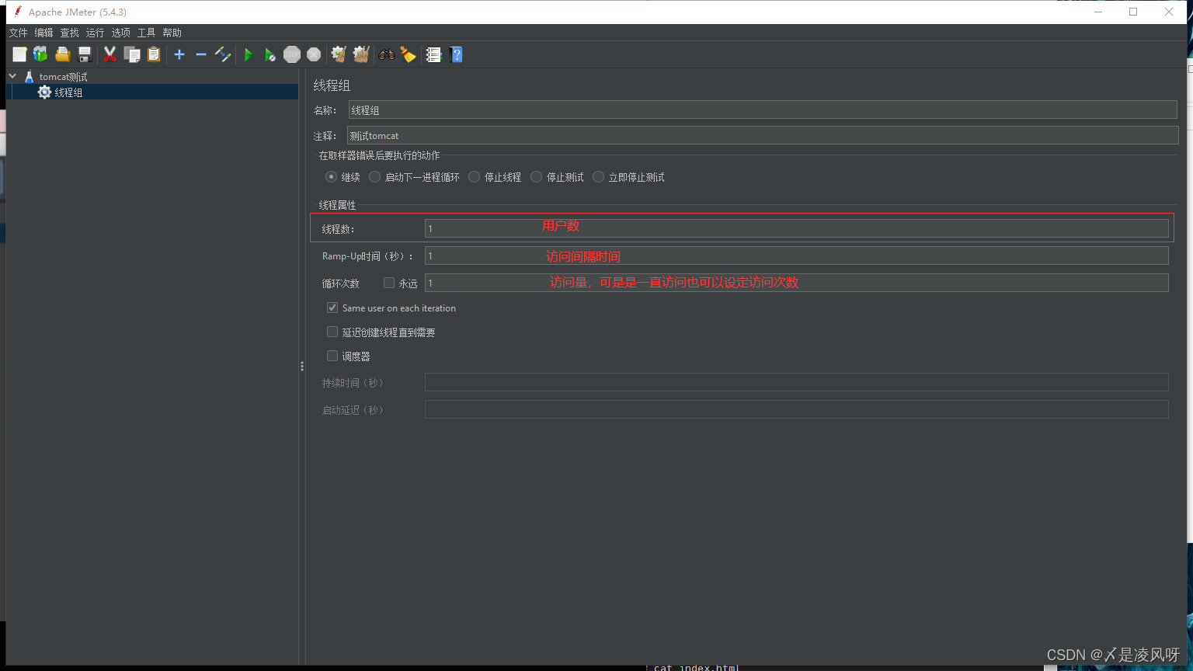Enable the 调度器 checkbox

(x=332, y=356)
